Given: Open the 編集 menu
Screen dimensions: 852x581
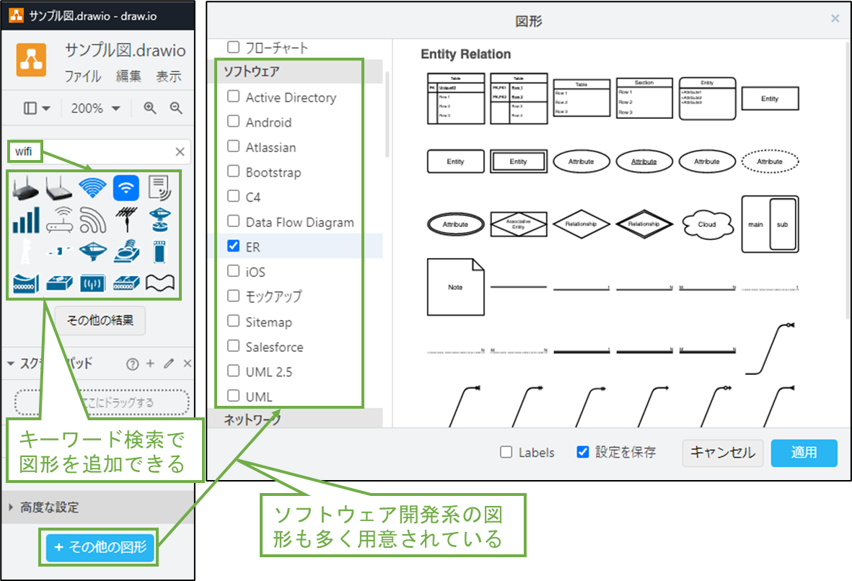Looking at the screenshot, I should 129,76.
